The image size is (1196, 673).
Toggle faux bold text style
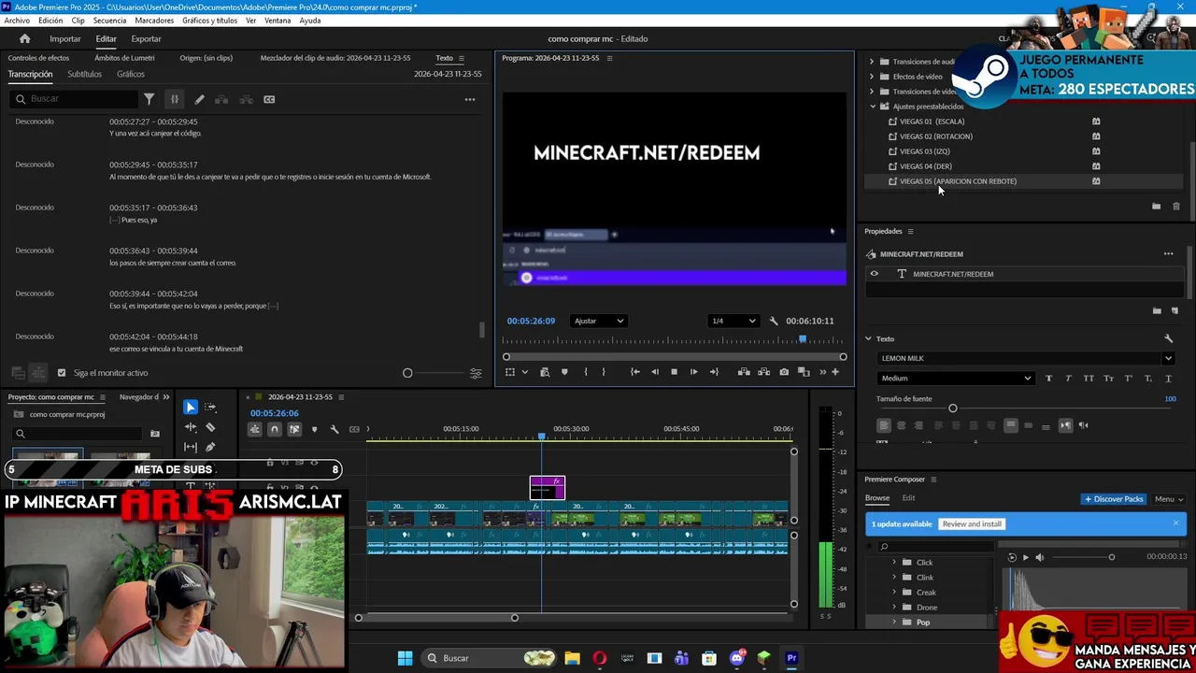[x=1048, y=379]
